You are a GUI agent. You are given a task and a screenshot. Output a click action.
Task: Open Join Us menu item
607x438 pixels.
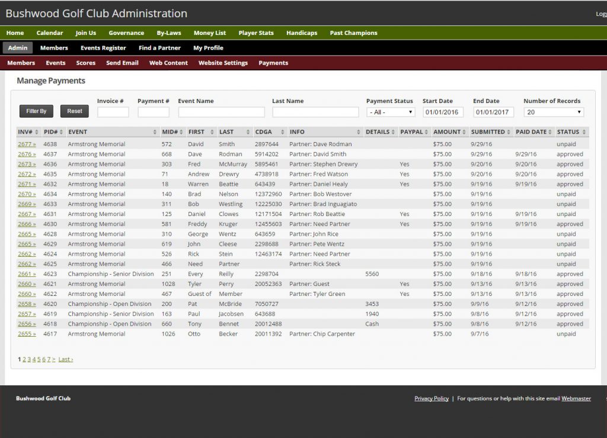pyautogui.click(x=85, y=33)
